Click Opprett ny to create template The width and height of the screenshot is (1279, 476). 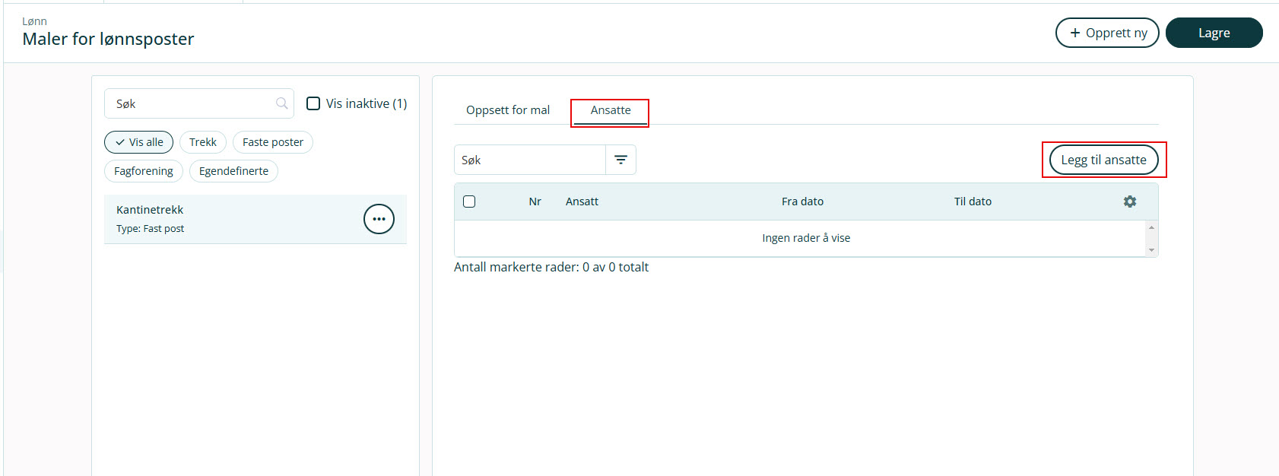[x=1107, y=33]
